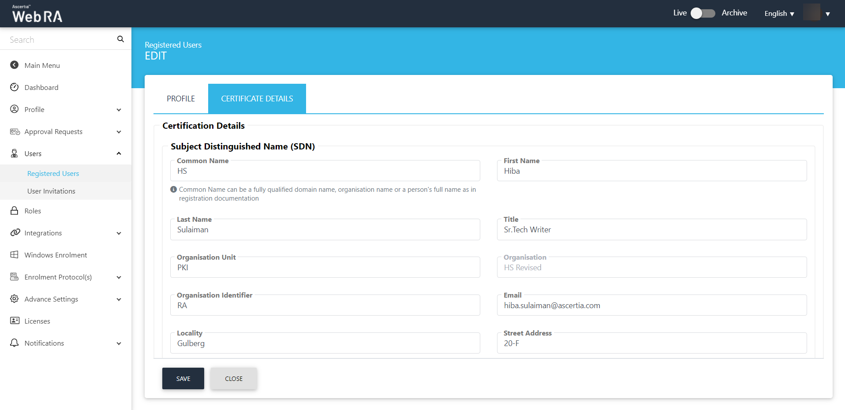Image resolution: width=845 pixels, height=410 pixels.
Task: Toggle the Live/Archive switch
Action: click(703, 13)
